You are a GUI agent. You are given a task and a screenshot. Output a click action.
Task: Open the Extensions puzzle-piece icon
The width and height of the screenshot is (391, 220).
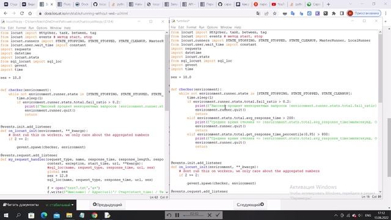pyautogui.click(x=334, y=13)
